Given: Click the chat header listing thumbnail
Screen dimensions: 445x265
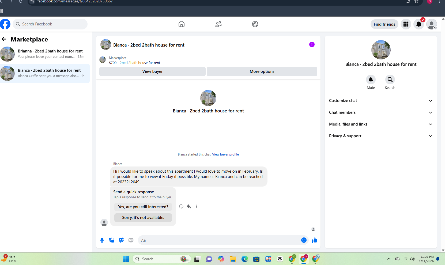Looking at the screenshot, I should [x=106, y=44].
